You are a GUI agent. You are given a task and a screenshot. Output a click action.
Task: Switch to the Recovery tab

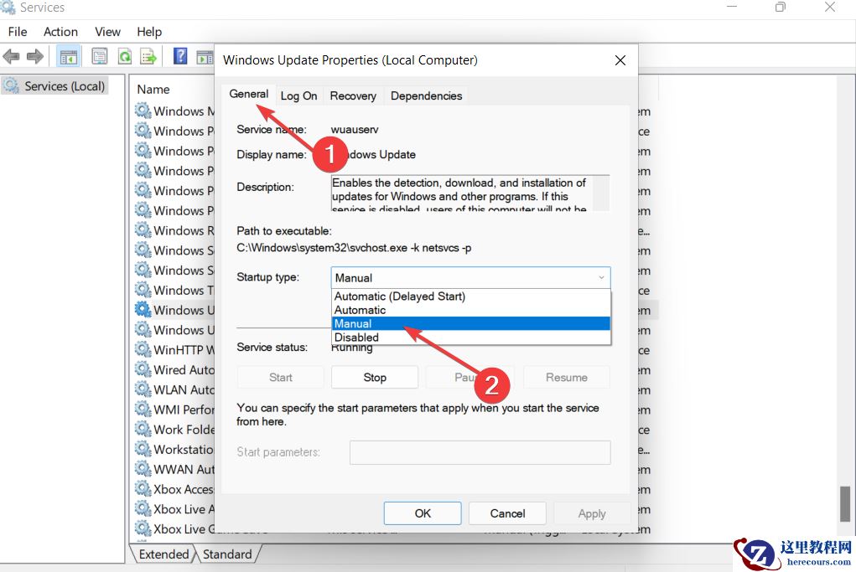pos(353,96)
